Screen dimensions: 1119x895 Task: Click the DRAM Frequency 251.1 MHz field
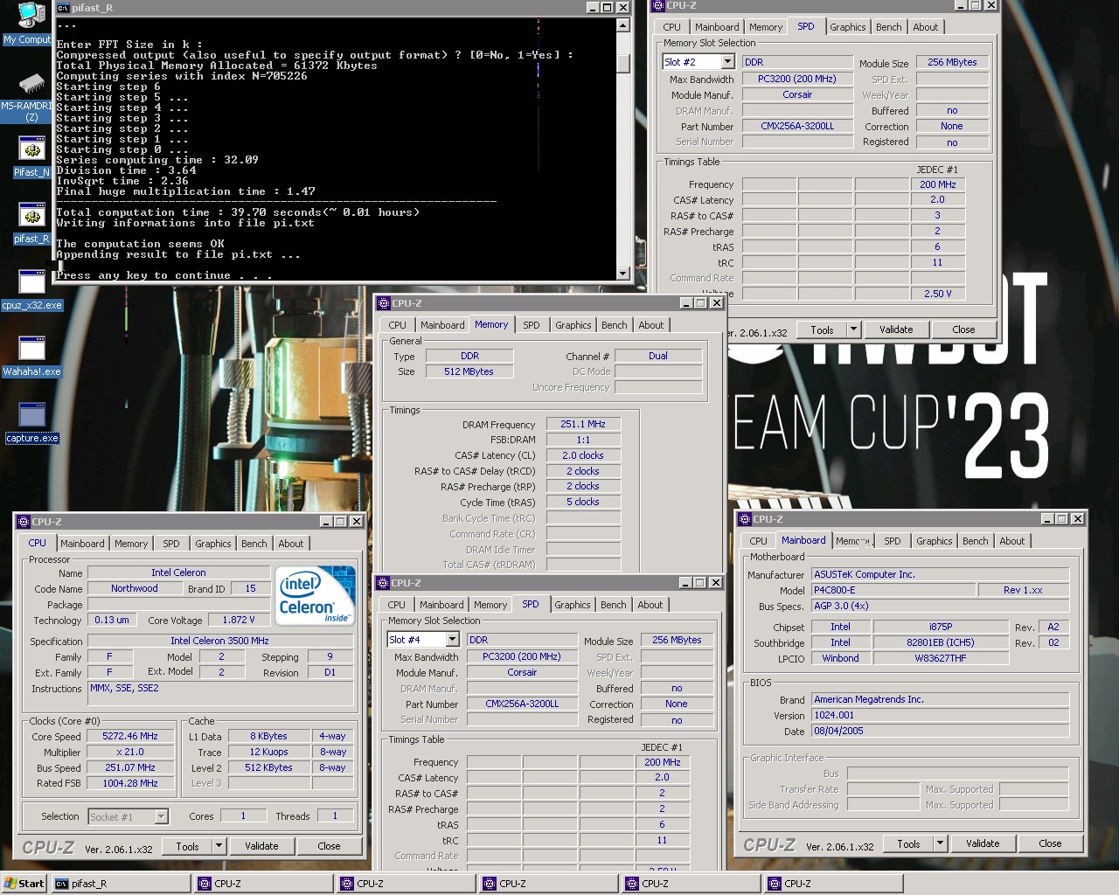tap(583, 424)
